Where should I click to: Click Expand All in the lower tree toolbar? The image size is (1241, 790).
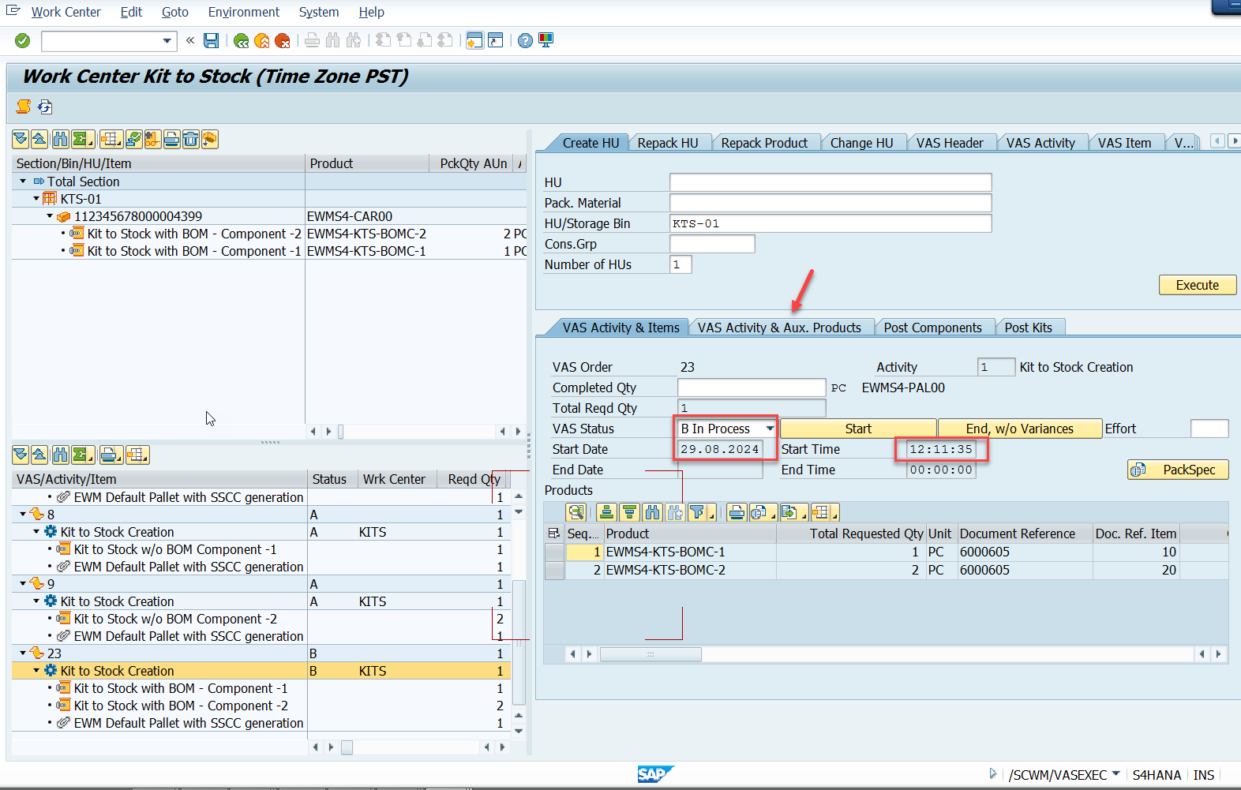pos(21,455)
